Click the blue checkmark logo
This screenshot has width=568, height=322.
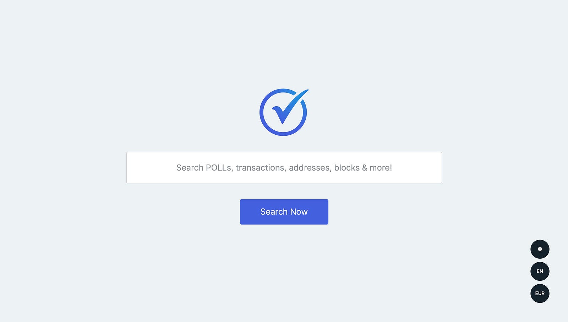tap(283, 112)
